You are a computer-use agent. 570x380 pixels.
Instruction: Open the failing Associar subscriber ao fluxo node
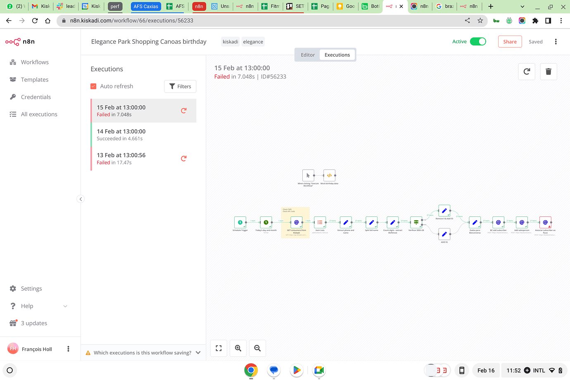(545, 222)
